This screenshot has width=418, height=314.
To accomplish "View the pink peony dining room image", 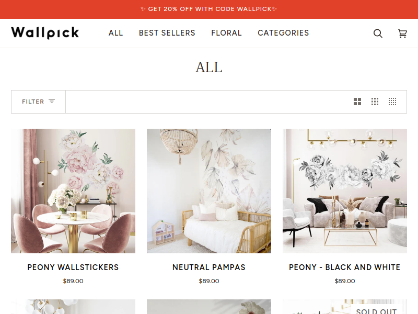I will (x=73, y=191).
